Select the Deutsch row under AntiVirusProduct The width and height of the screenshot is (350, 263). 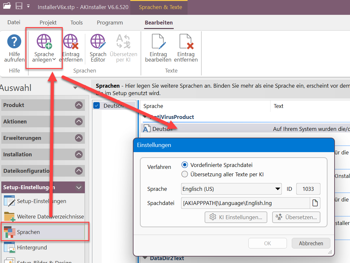point(245,129)
